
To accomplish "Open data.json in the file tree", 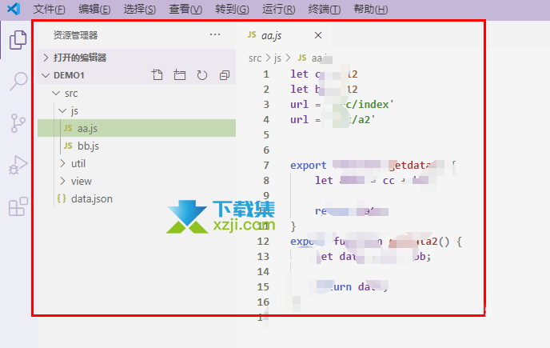I will (137, 198).
